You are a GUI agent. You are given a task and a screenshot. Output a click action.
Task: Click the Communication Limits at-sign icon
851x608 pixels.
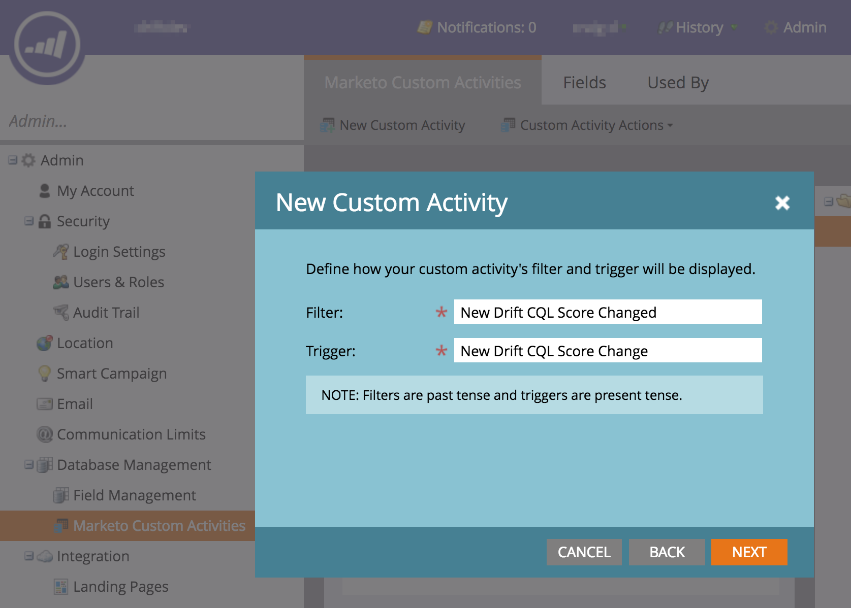(45, 434)
